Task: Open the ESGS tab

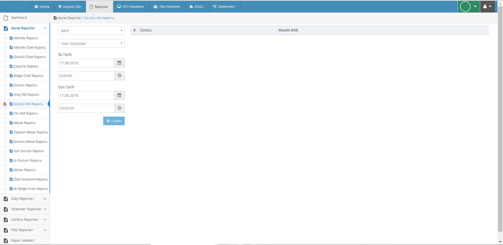Action: 197,7
